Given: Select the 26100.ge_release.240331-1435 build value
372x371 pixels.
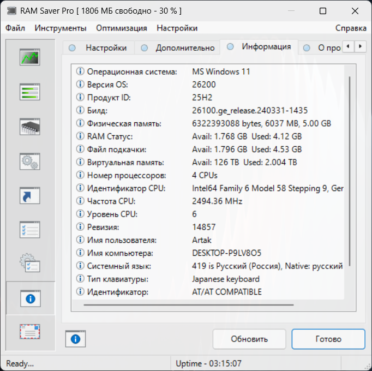Looking at the screenshot, I should pyautogui.click(x=250, y=110).
